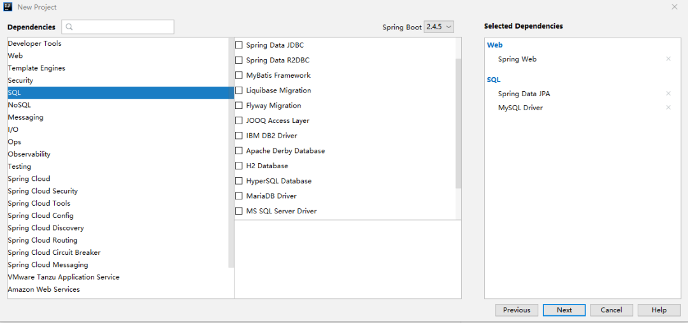Tick the H2 Database checkbox
Image resolution: width=688 pixels, height=323 pixels.
[239, 166]
